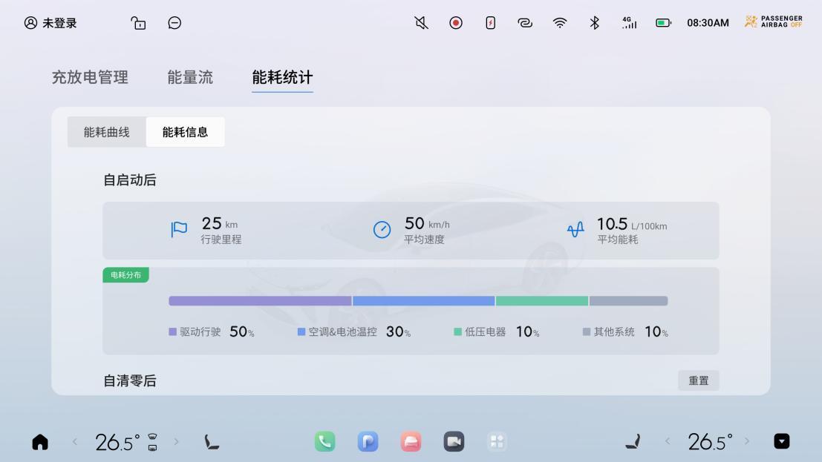Switch to 能量流 tab

pyautogui.click(x=190, y=77)
